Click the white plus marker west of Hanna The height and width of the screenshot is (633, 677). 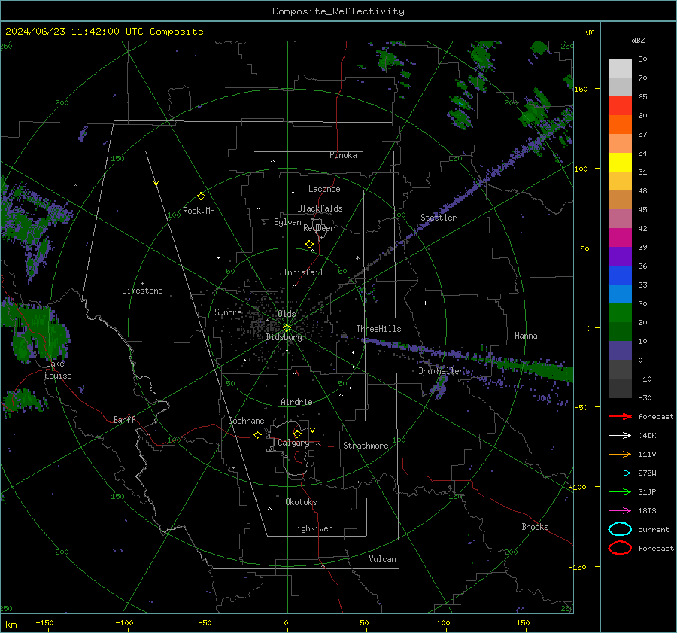pyautogui.click(x=425, y=303)
